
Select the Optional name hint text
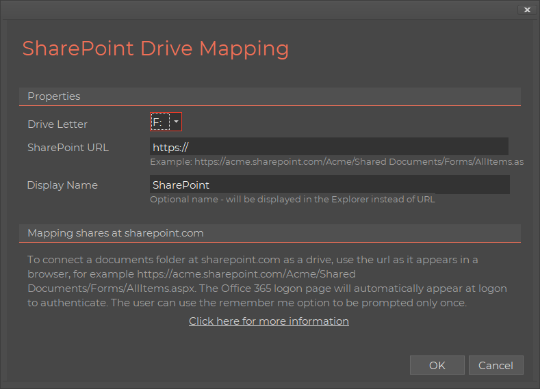point(292,199)
